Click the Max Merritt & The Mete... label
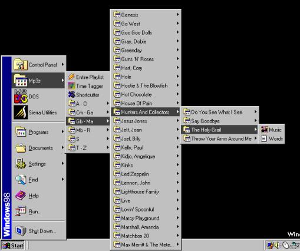 pyautogui.click(x=147, y=245)
